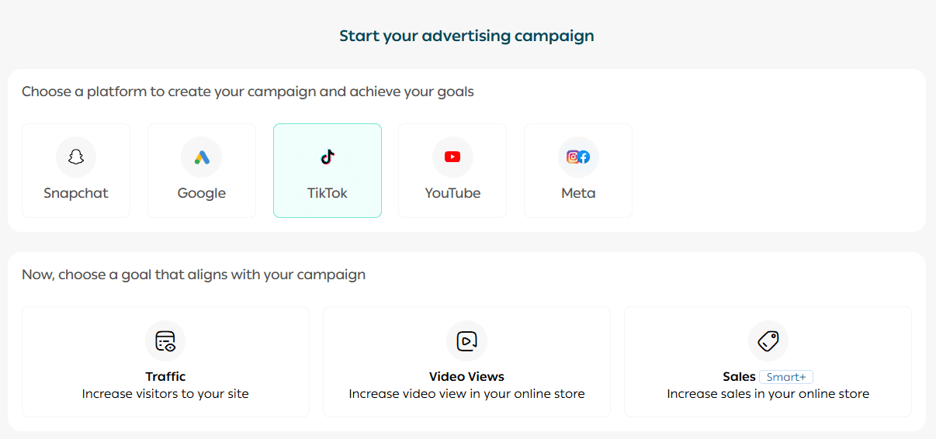Select the Traffic goal icon
Viewport: 936px width, 439px height.
pos(165,341)
